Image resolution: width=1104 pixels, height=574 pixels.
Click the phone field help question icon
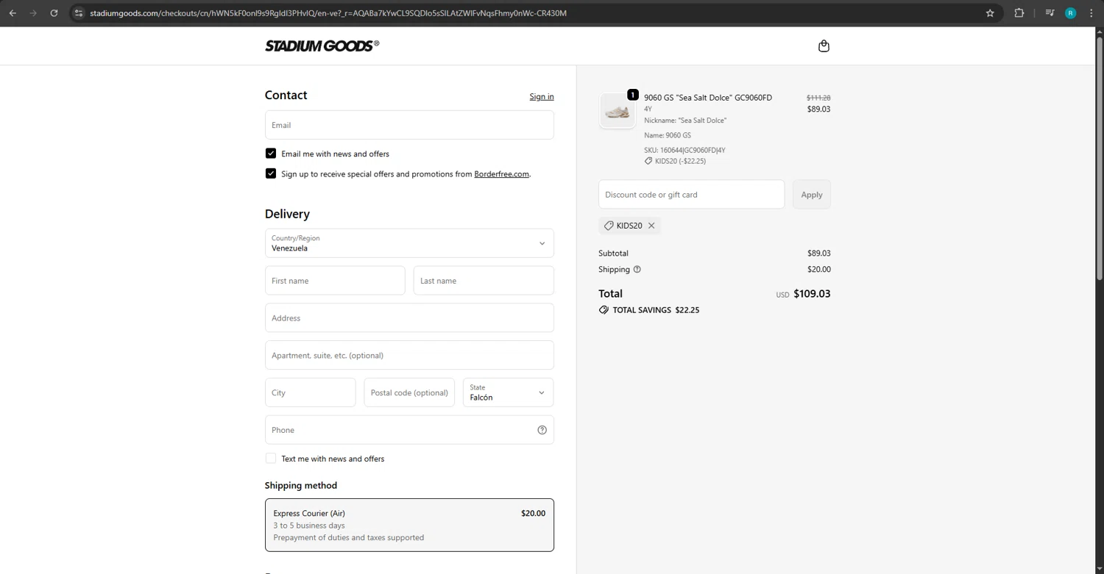(x=542, y=430)
